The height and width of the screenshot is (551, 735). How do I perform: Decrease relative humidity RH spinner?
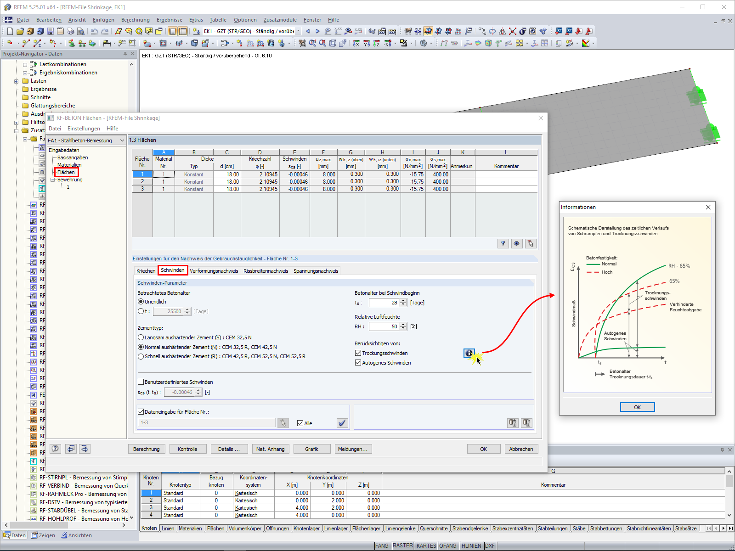coord(403,328)
